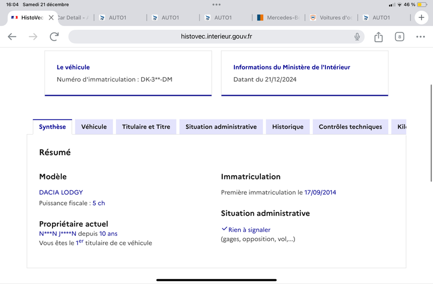This screenshot has width=433, height=284.
Task: Tap the forward navigation arrow
Action: click(33, 36)
